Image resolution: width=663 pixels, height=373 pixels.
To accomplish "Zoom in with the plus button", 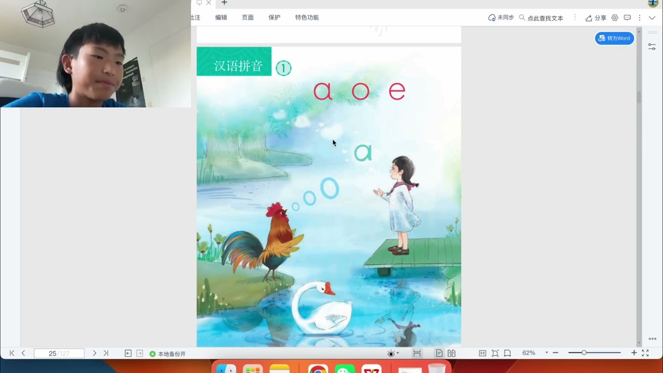I will pyautogui.click(x=633, y=353).
